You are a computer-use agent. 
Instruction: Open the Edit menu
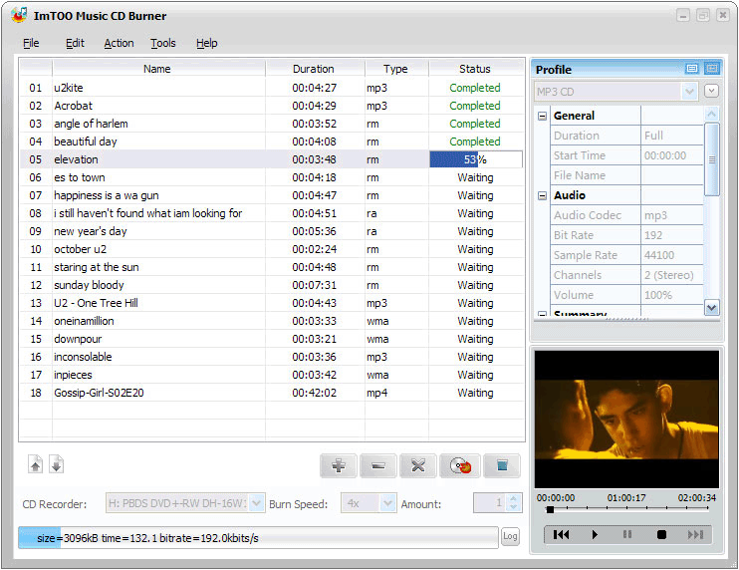click(75, 43)
